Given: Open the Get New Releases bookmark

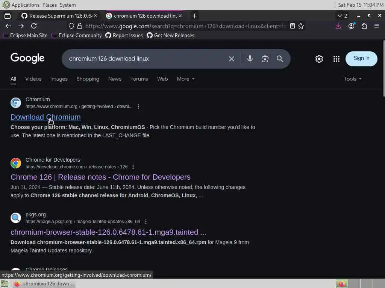Looking at the screenshot, I should (171, 36).
